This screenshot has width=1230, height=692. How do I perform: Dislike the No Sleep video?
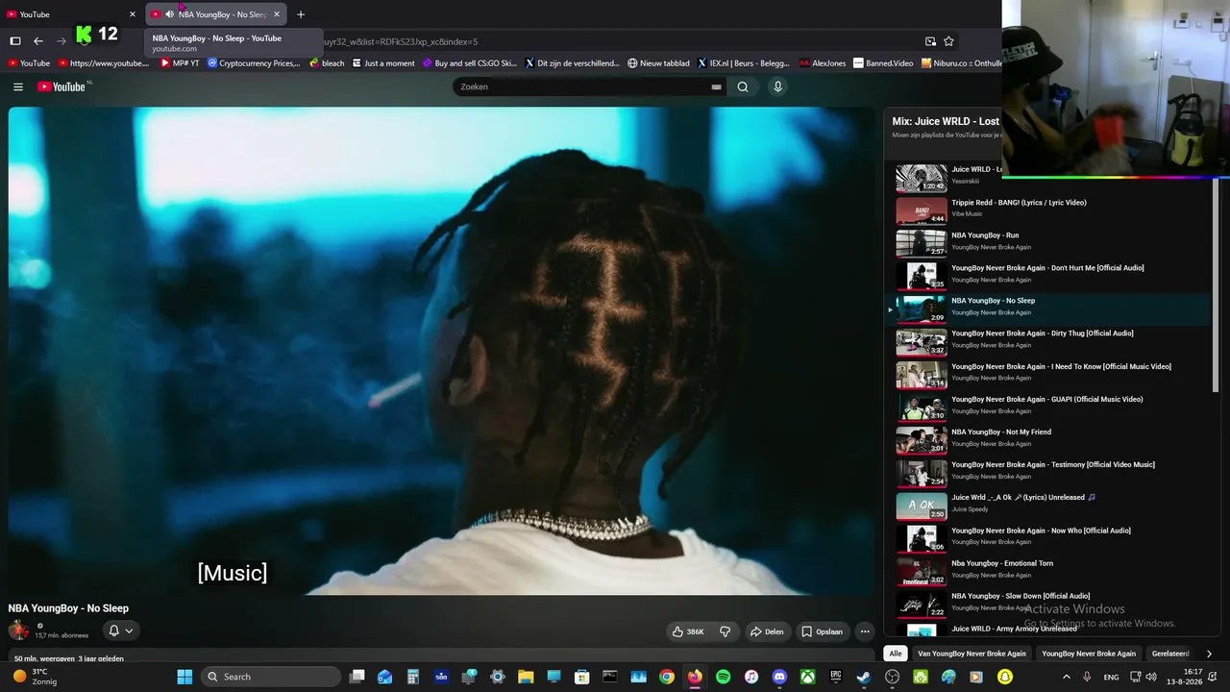click(x=726, y=631)
